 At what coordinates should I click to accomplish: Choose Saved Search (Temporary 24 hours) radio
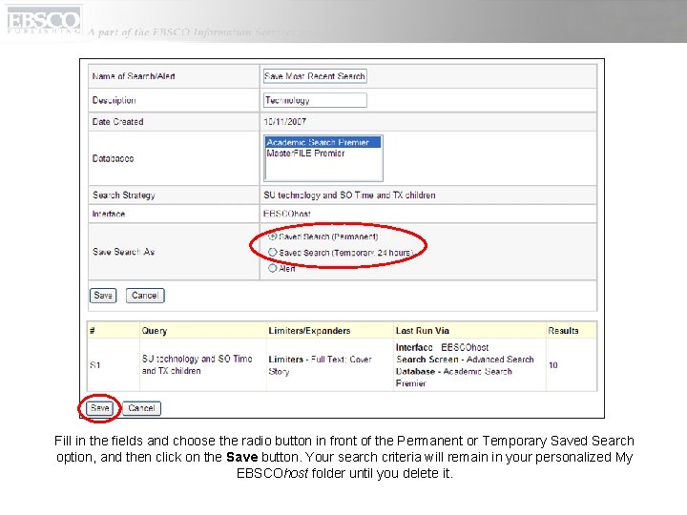coord(273,252)
